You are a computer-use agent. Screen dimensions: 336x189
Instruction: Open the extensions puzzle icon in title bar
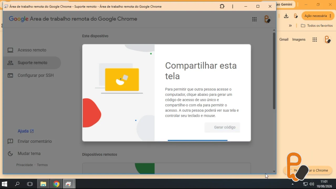click(x=222, y=6)
